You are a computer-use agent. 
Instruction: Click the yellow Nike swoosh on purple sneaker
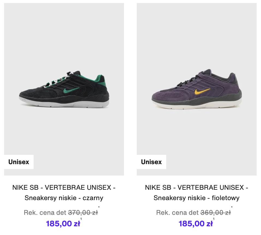202,91
